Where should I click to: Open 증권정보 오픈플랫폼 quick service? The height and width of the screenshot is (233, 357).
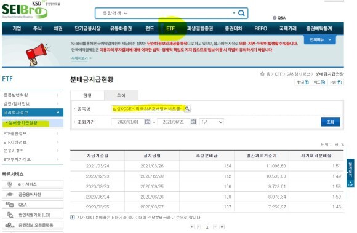33,225
